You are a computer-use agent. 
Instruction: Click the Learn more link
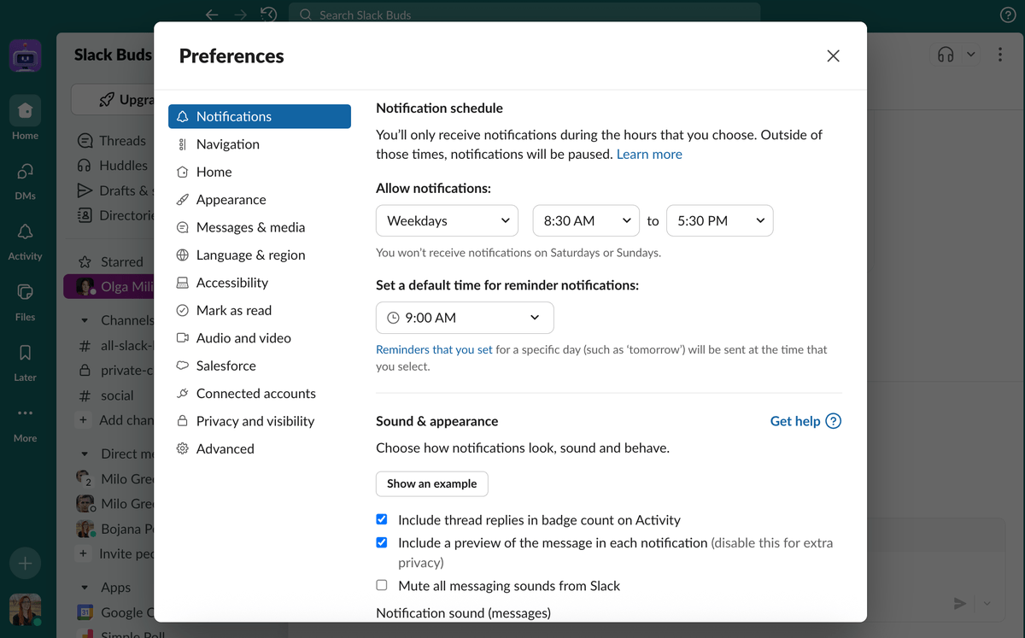(649, 155)
